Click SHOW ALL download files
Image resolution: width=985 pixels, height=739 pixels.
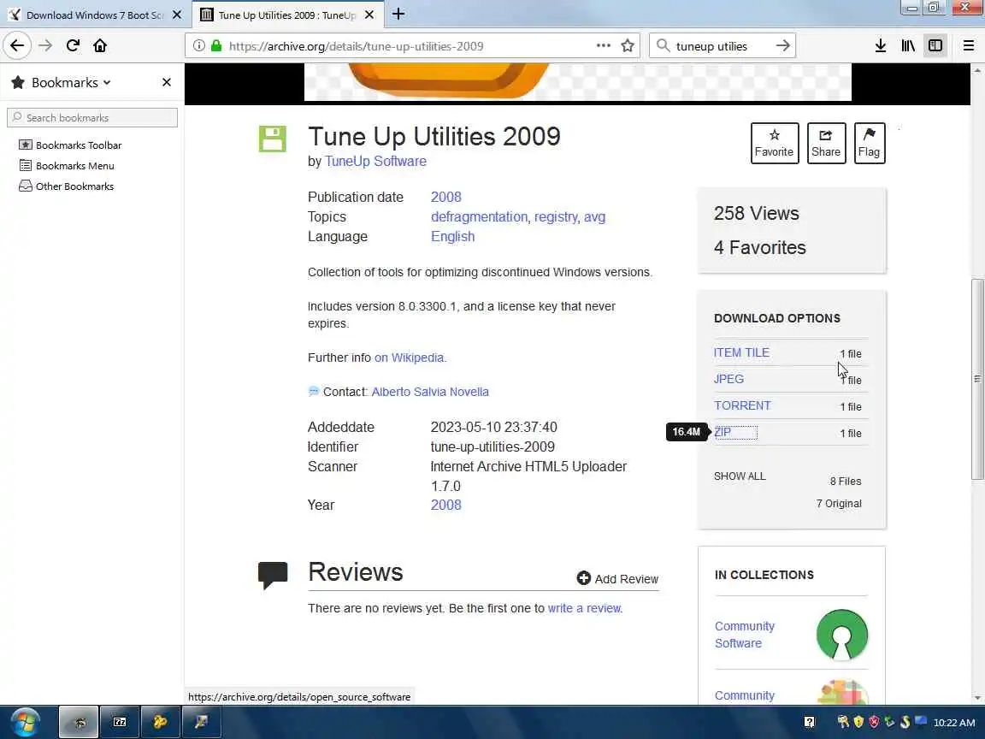(740, 476)
